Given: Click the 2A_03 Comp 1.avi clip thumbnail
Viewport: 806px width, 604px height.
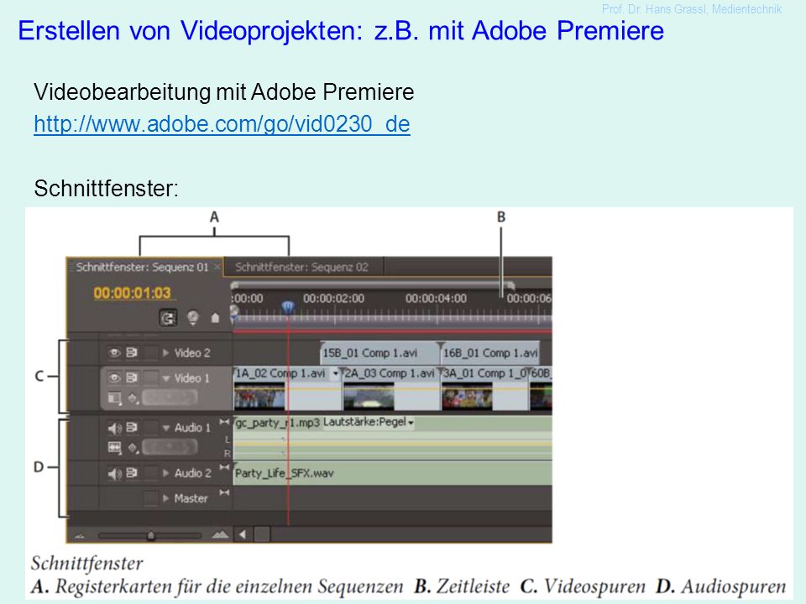Looking at the screenshot, I should [x=369, y=398].
